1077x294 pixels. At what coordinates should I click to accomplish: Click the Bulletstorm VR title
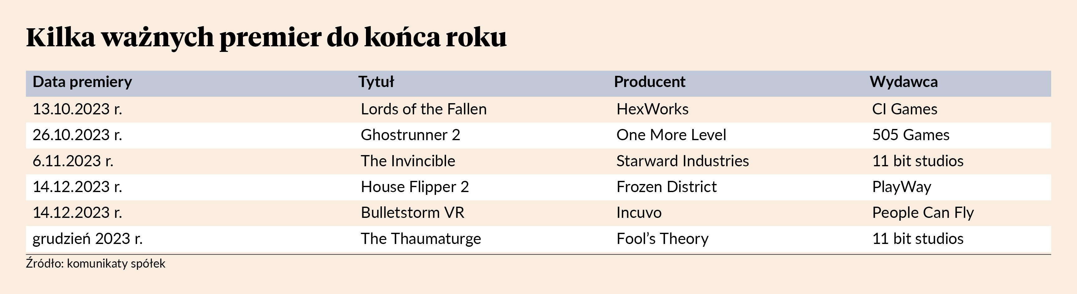point(412,213)
